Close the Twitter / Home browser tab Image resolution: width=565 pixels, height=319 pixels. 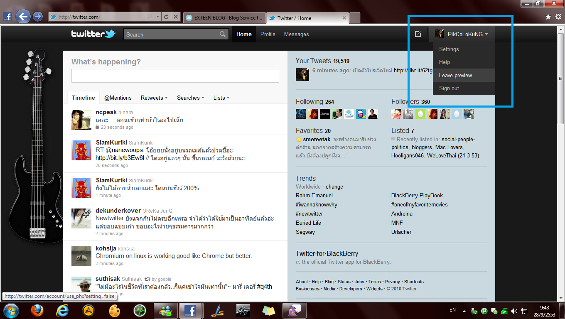[x=344, y=18]
